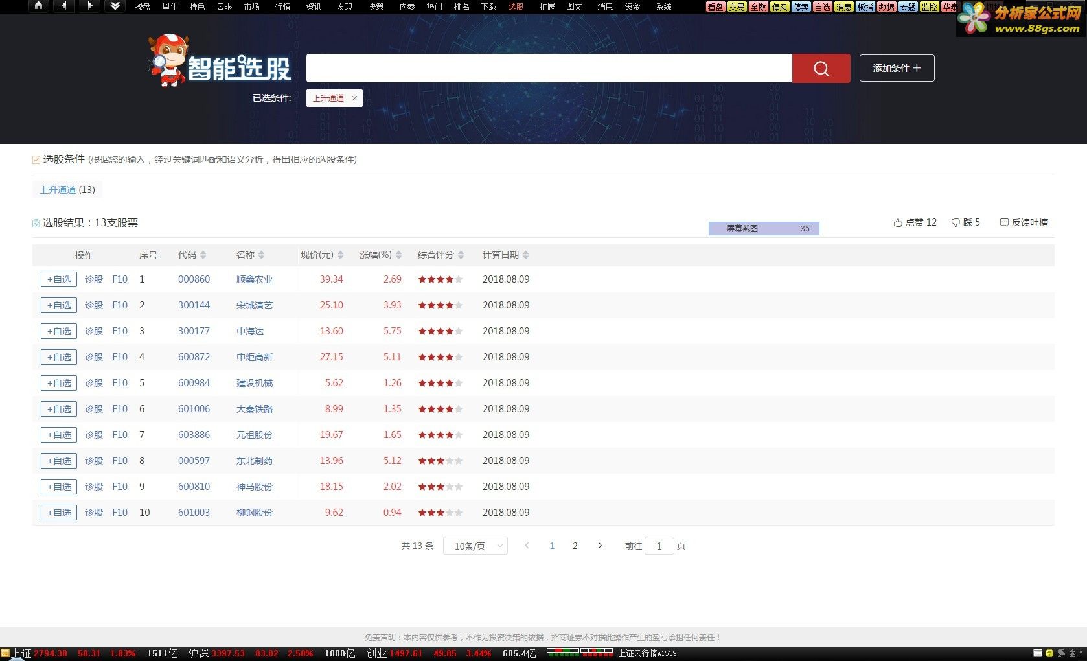Image resolution: width=1087 pixels, height=661 pixels.
Task: Open the 操盘 menu
Action: 143,6
